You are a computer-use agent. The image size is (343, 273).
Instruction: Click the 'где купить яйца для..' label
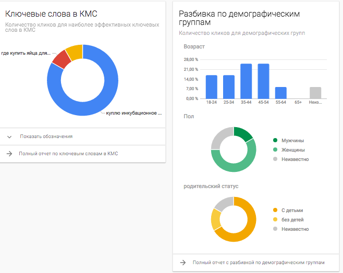[x=26, y=53]
